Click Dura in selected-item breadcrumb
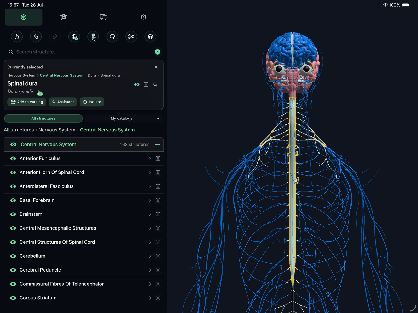 (92, 75)
